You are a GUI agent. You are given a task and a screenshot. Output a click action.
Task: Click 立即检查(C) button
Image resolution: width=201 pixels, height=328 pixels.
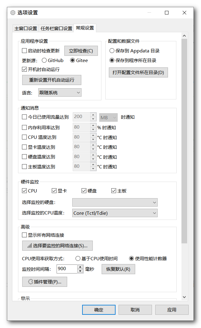(x=81, y=51)
